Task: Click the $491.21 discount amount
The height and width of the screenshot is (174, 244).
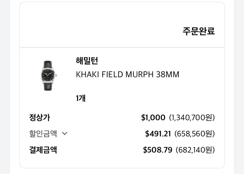Action: (x=158, y=133)
